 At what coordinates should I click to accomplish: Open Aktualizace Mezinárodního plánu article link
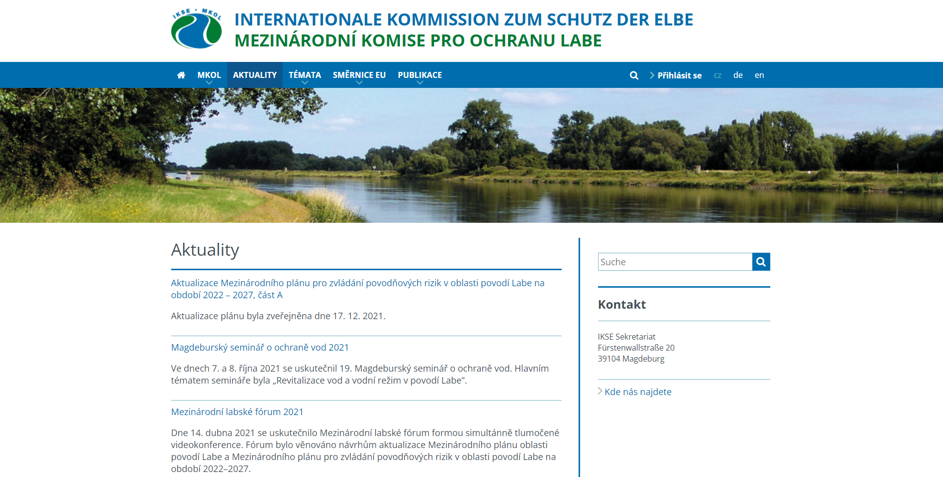pyautogui.click(x=357, y=289)
